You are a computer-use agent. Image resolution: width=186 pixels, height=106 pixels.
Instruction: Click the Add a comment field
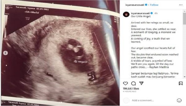143,100
